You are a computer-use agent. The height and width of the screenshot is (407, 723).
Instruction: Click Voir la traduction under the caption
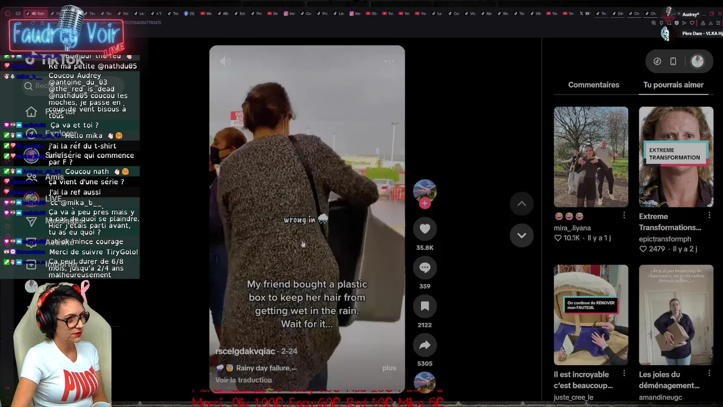coord(243,380)
